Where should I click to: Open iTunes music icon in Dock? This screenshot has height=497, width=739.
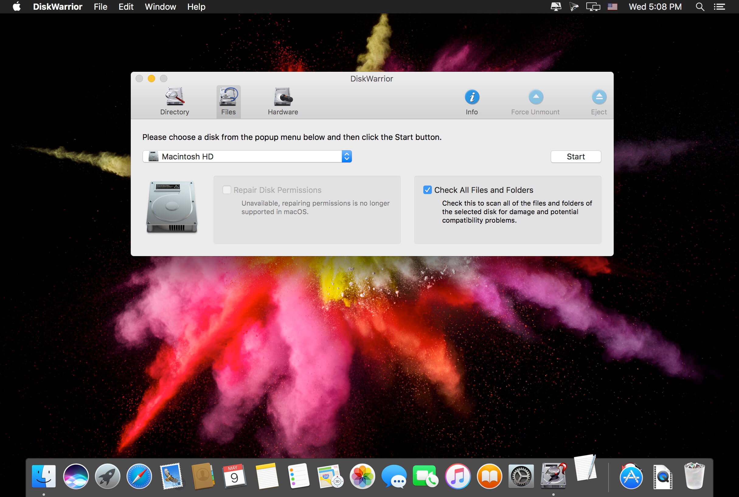[x=458, y=476]
